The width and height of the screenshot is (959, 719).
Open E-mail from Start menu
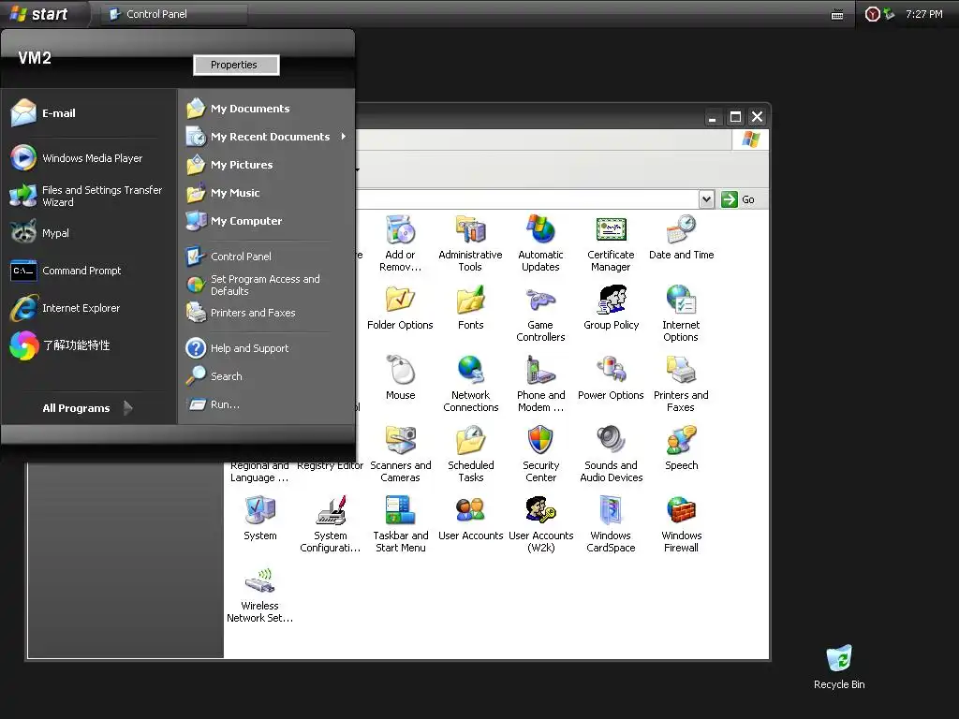pos(87,113)
